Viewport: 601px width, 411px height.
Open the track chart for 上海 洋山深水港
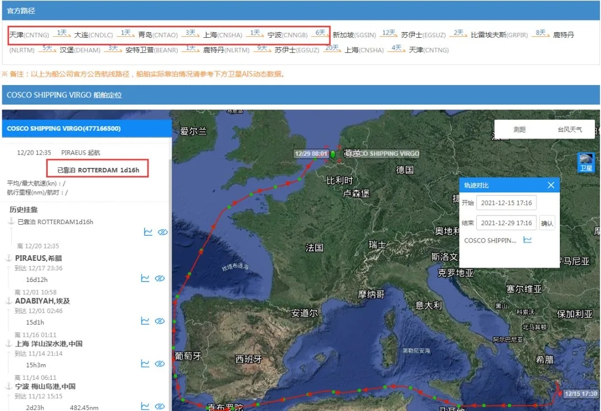point(145,363)
